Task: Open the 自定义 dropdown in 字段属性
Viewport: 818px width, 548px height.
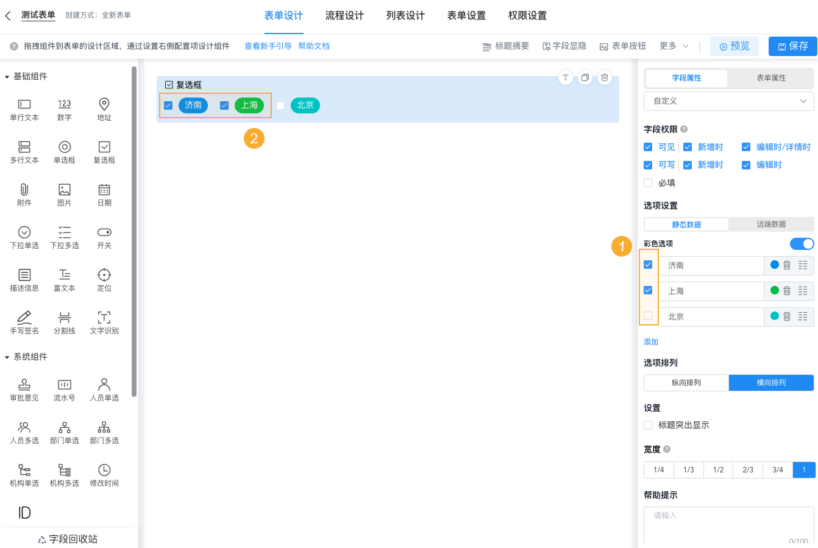Action: coord(729,101)
